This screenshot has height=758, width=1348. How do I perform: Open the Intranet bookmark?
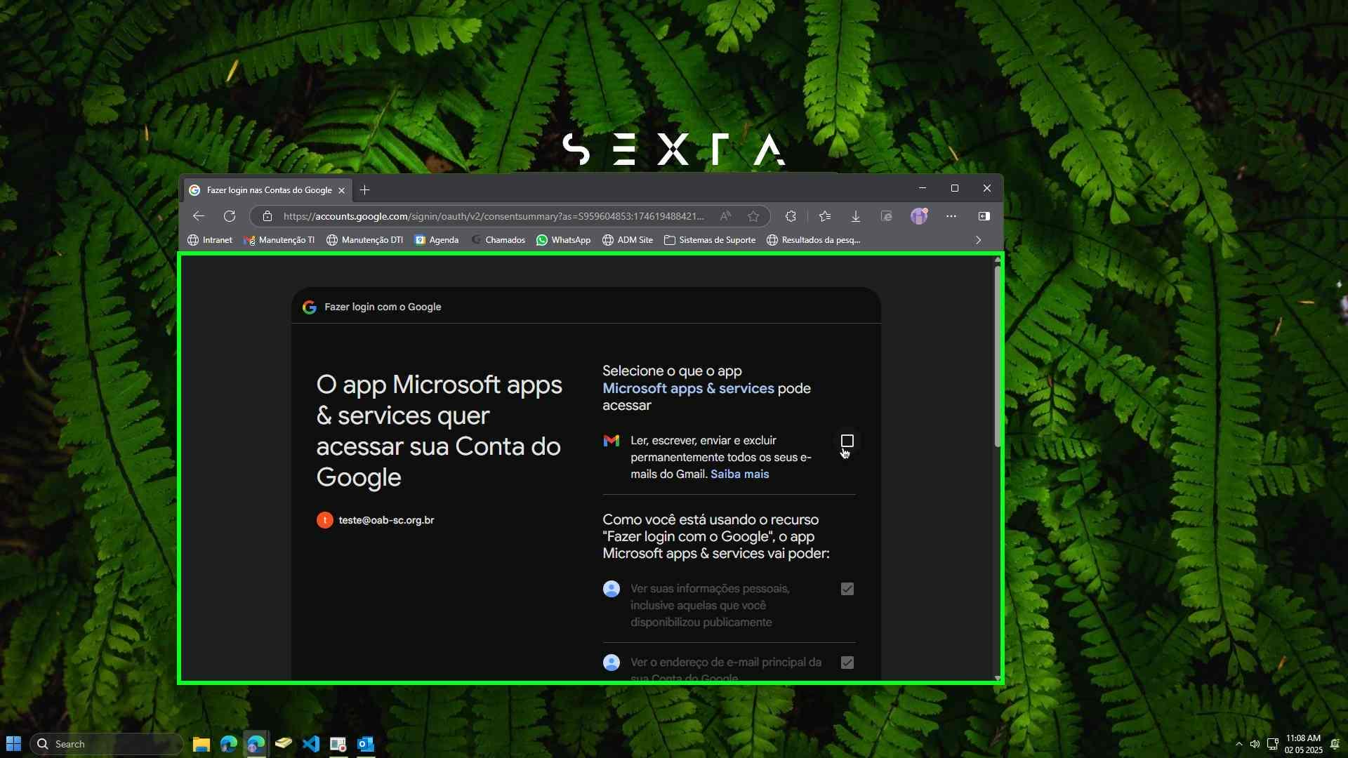(x=210, y=240)
